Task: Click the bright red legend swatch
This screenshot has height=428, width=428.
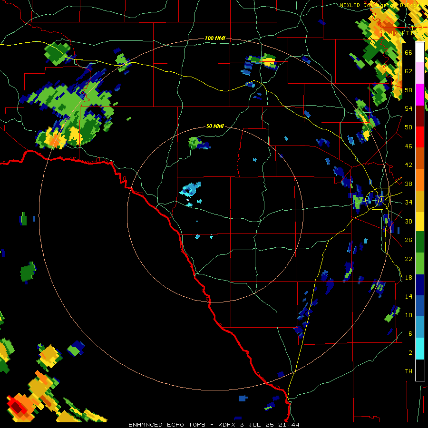Action: (420, 137)
